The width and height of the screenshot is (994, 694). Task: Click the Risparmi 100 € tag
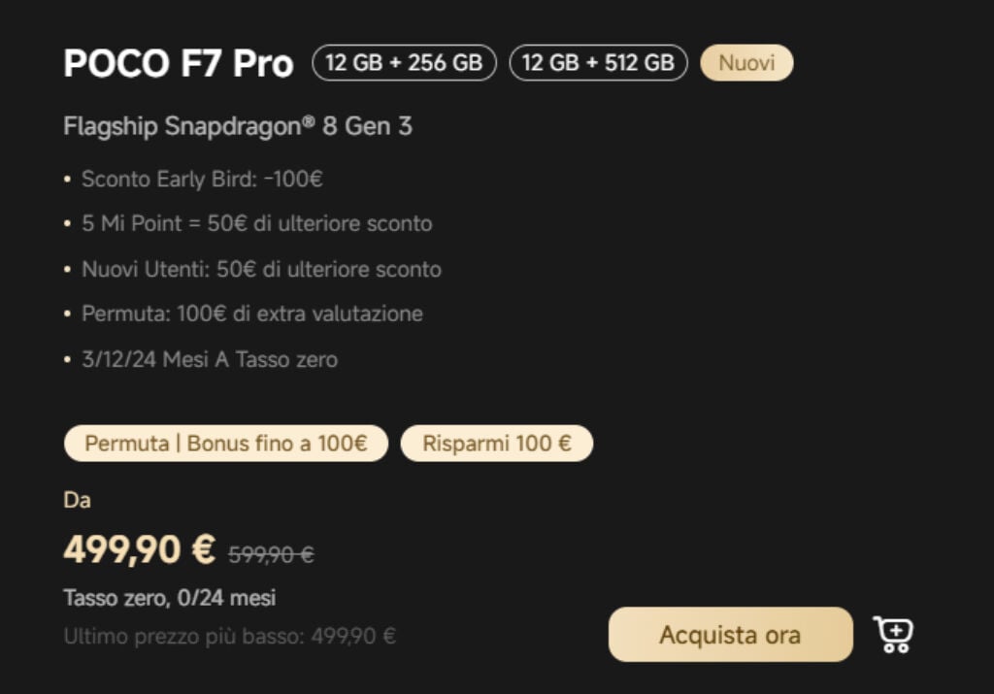(497, 443)
